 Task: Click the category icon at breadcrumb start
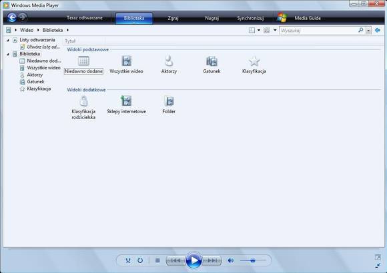coord(9,30)
